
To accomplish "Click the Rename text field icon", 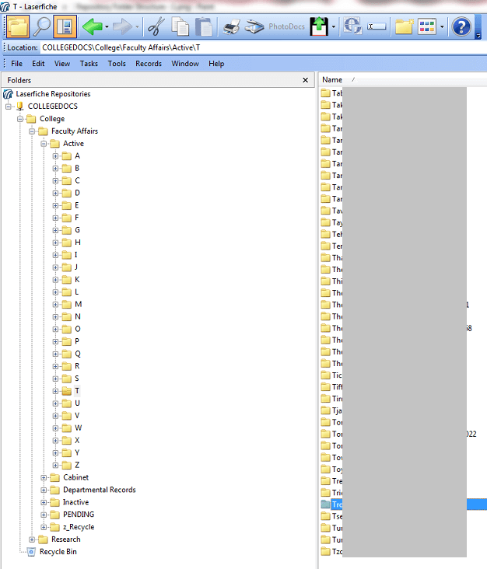I will coord(377,26).
